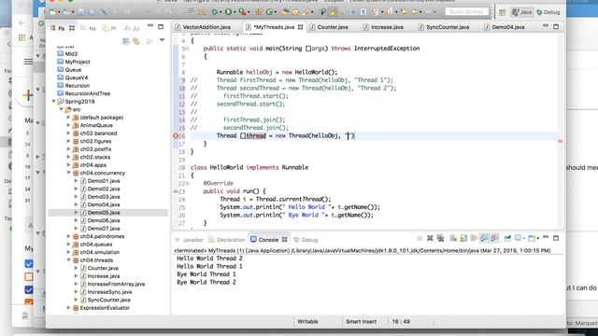The width and height of the screenshot is (598, 336).
Task: Click the Save icon in the toolbar
Action: click(x=81, y=12)
